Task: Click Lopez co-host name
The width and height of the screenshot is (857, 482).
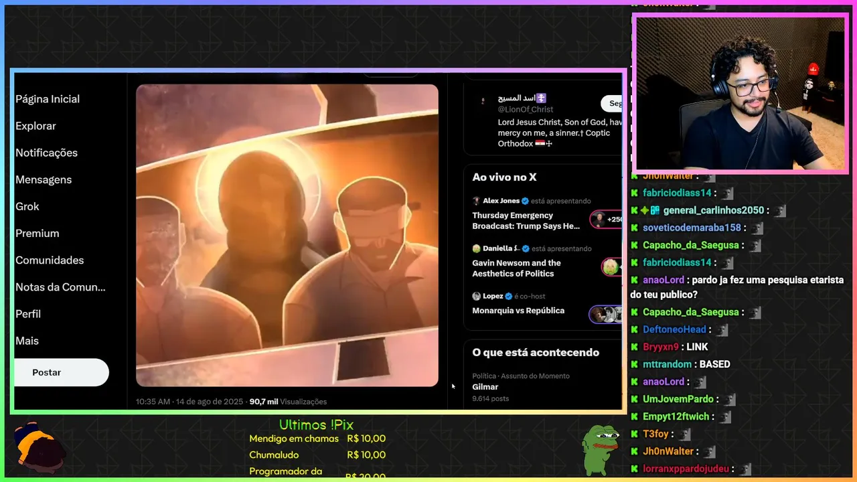Action: (493, 296)
